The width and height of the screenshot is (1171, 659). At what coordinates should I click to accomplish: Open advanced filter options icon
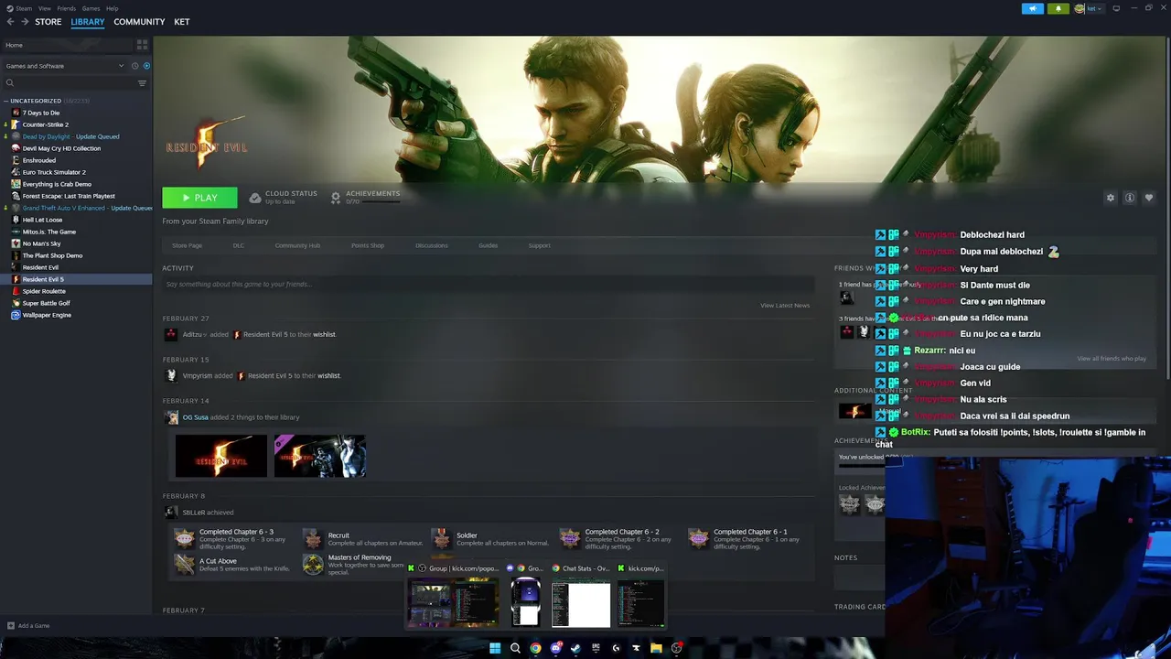(142, 83)
